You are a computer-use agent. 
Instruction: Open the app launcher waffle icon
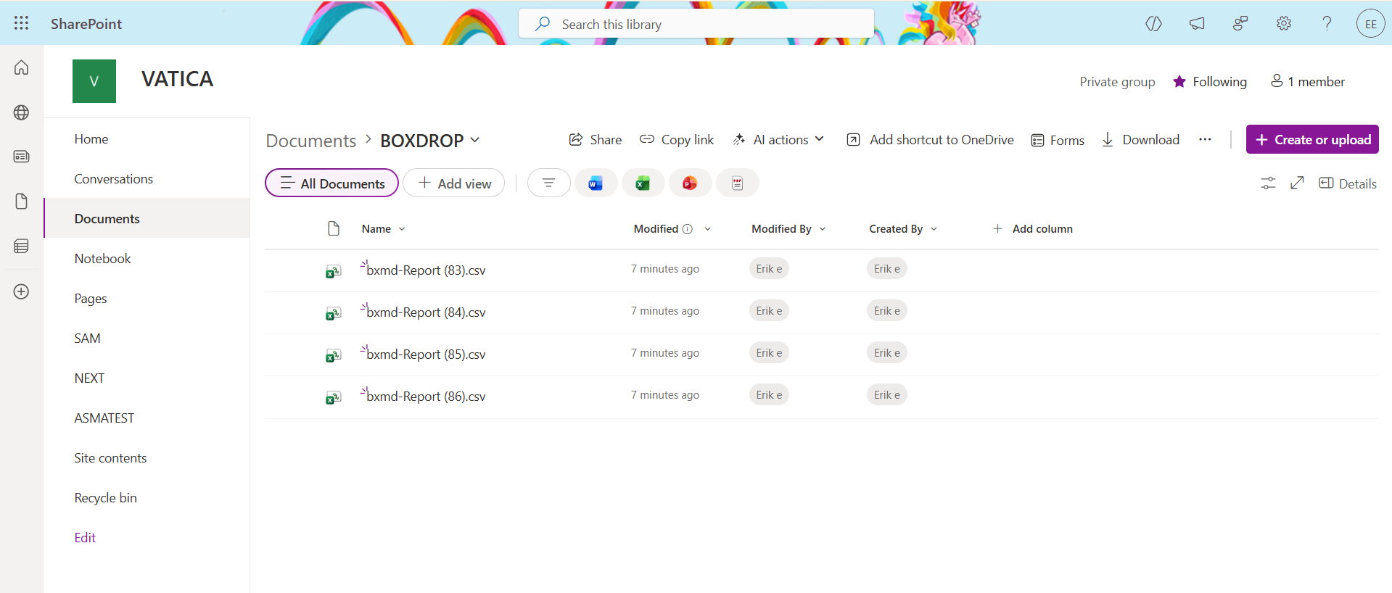pyautogui.click(x=22, y=23)
